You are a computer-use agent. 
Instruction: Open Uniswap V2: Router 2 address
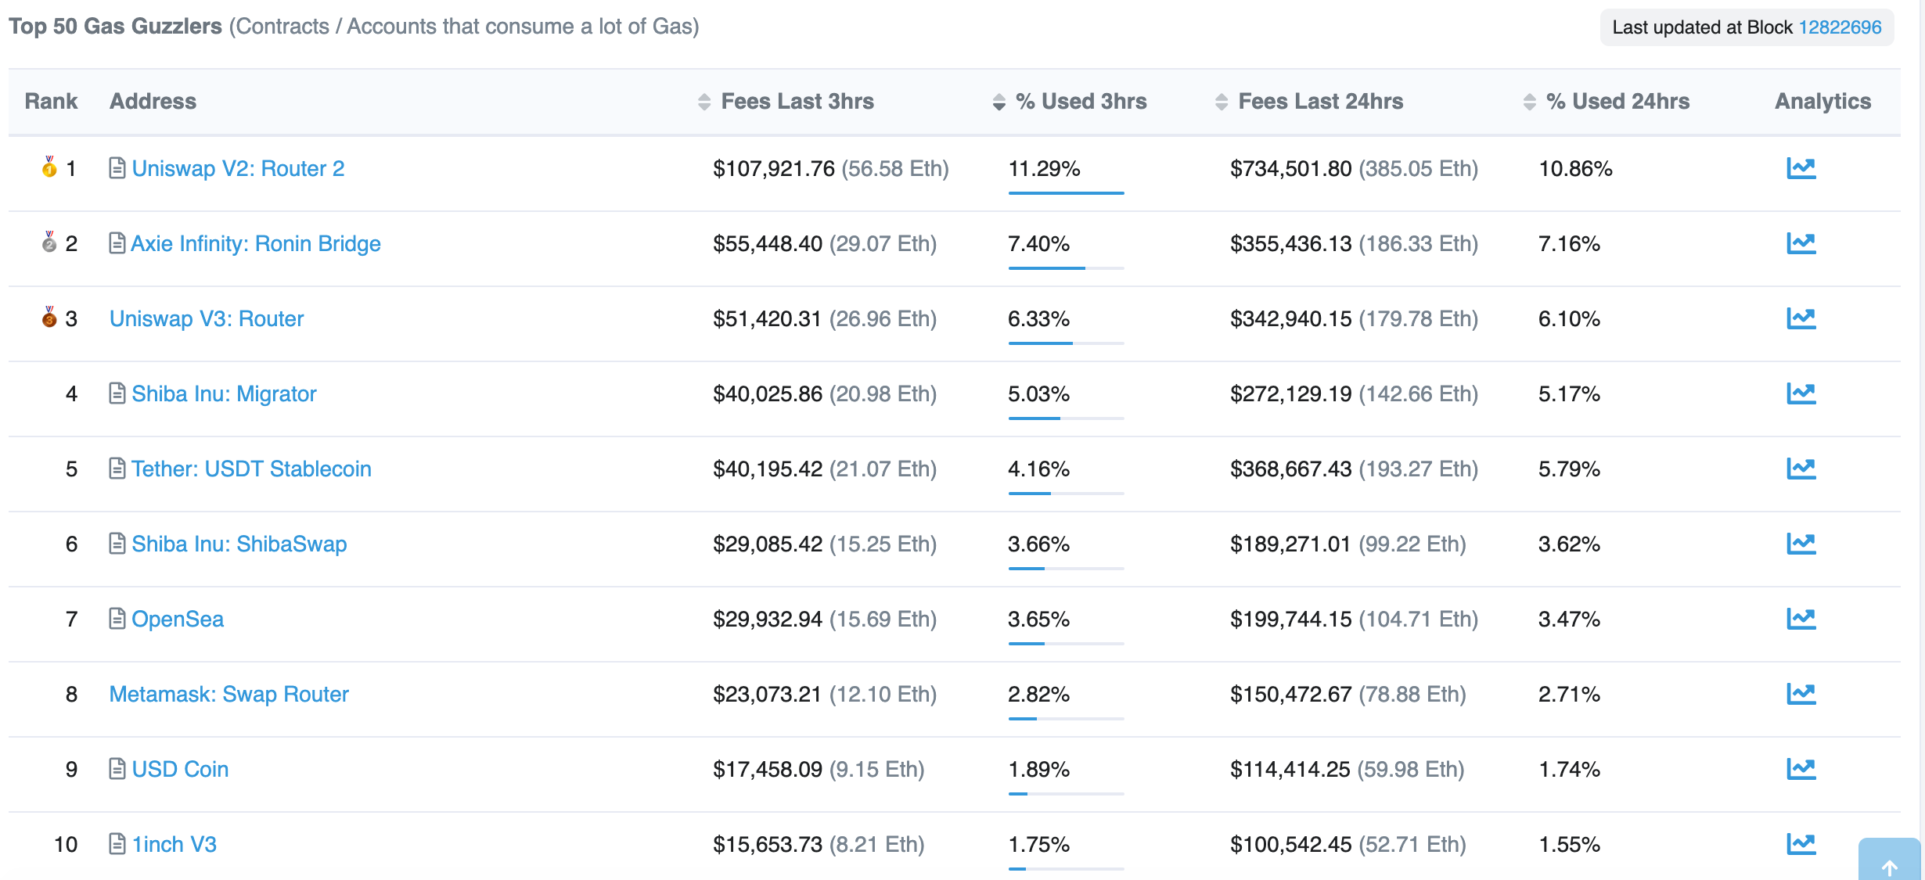(x=238, y=168)
